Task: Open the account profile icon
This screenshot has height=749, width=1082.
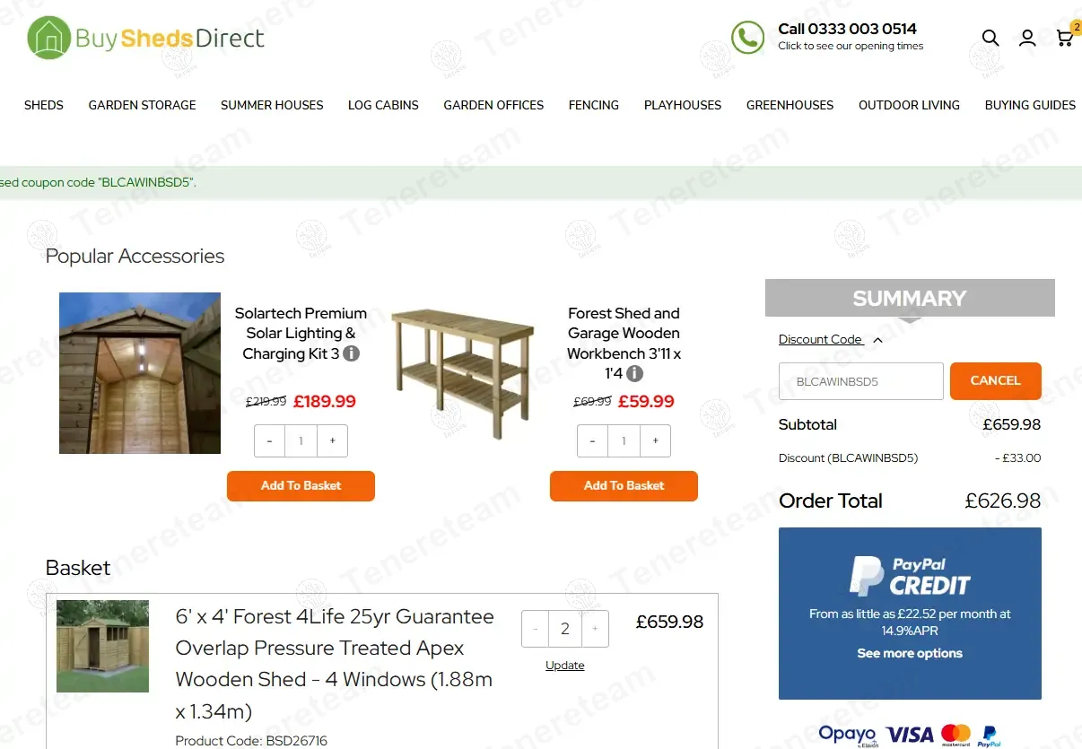Action: [x=1027, y=38]
